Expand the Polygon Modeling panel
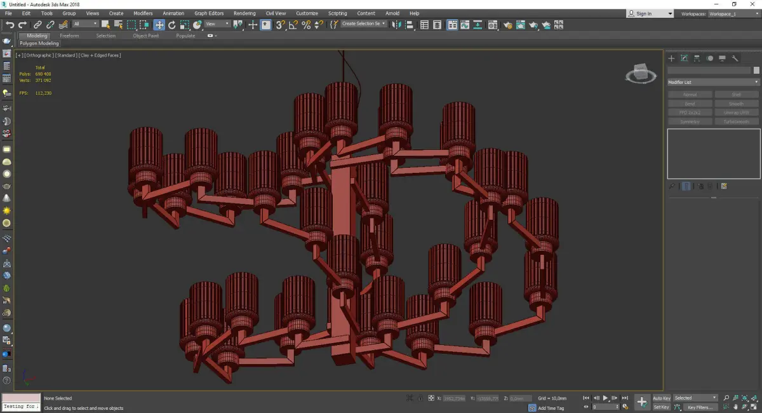Viewport: 762px width, 413px height. 39,44
